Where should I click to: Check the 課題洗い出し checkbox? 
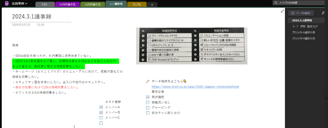pos(148,102)
